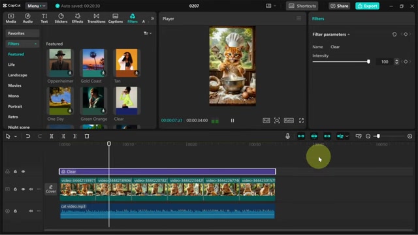Image resolution: width=418 pixels, height=235 pixels.
Task: Record voiceover with microphone icon
Action: [287, 136]
